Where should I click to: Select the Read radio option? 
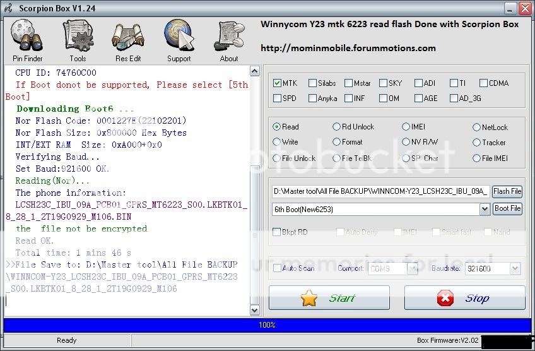click(277, 127)
